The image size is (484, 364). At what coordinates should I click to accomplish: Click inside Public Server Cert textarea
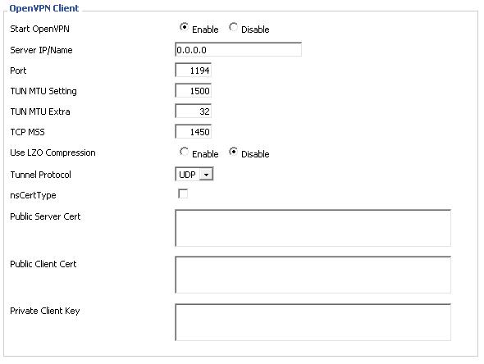click(x=313, y=228)
